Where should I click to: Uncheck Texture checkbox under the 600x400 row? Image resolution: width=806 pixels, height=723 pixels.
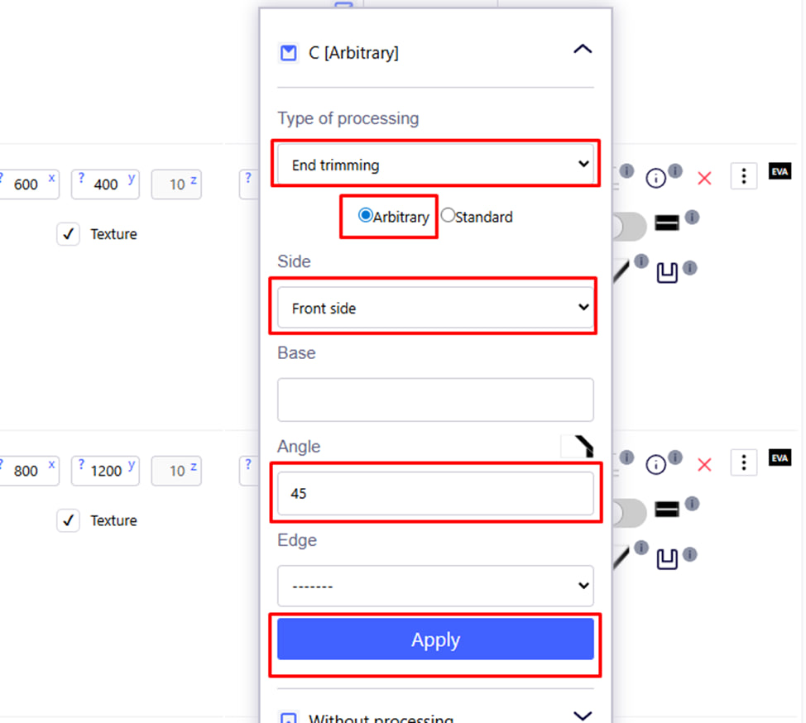pos(68,234)
